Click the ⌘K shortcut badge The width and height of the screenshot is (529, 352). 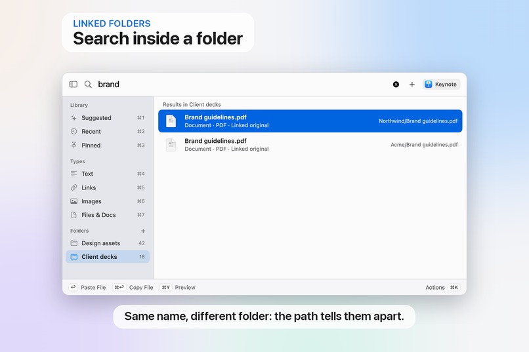point(454,287)
